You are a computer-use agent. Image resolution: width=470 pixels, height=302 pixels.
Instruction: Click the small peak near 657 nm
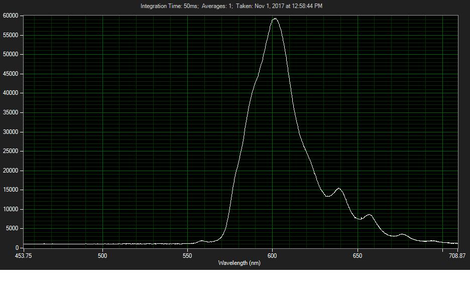tap(369, 215)
